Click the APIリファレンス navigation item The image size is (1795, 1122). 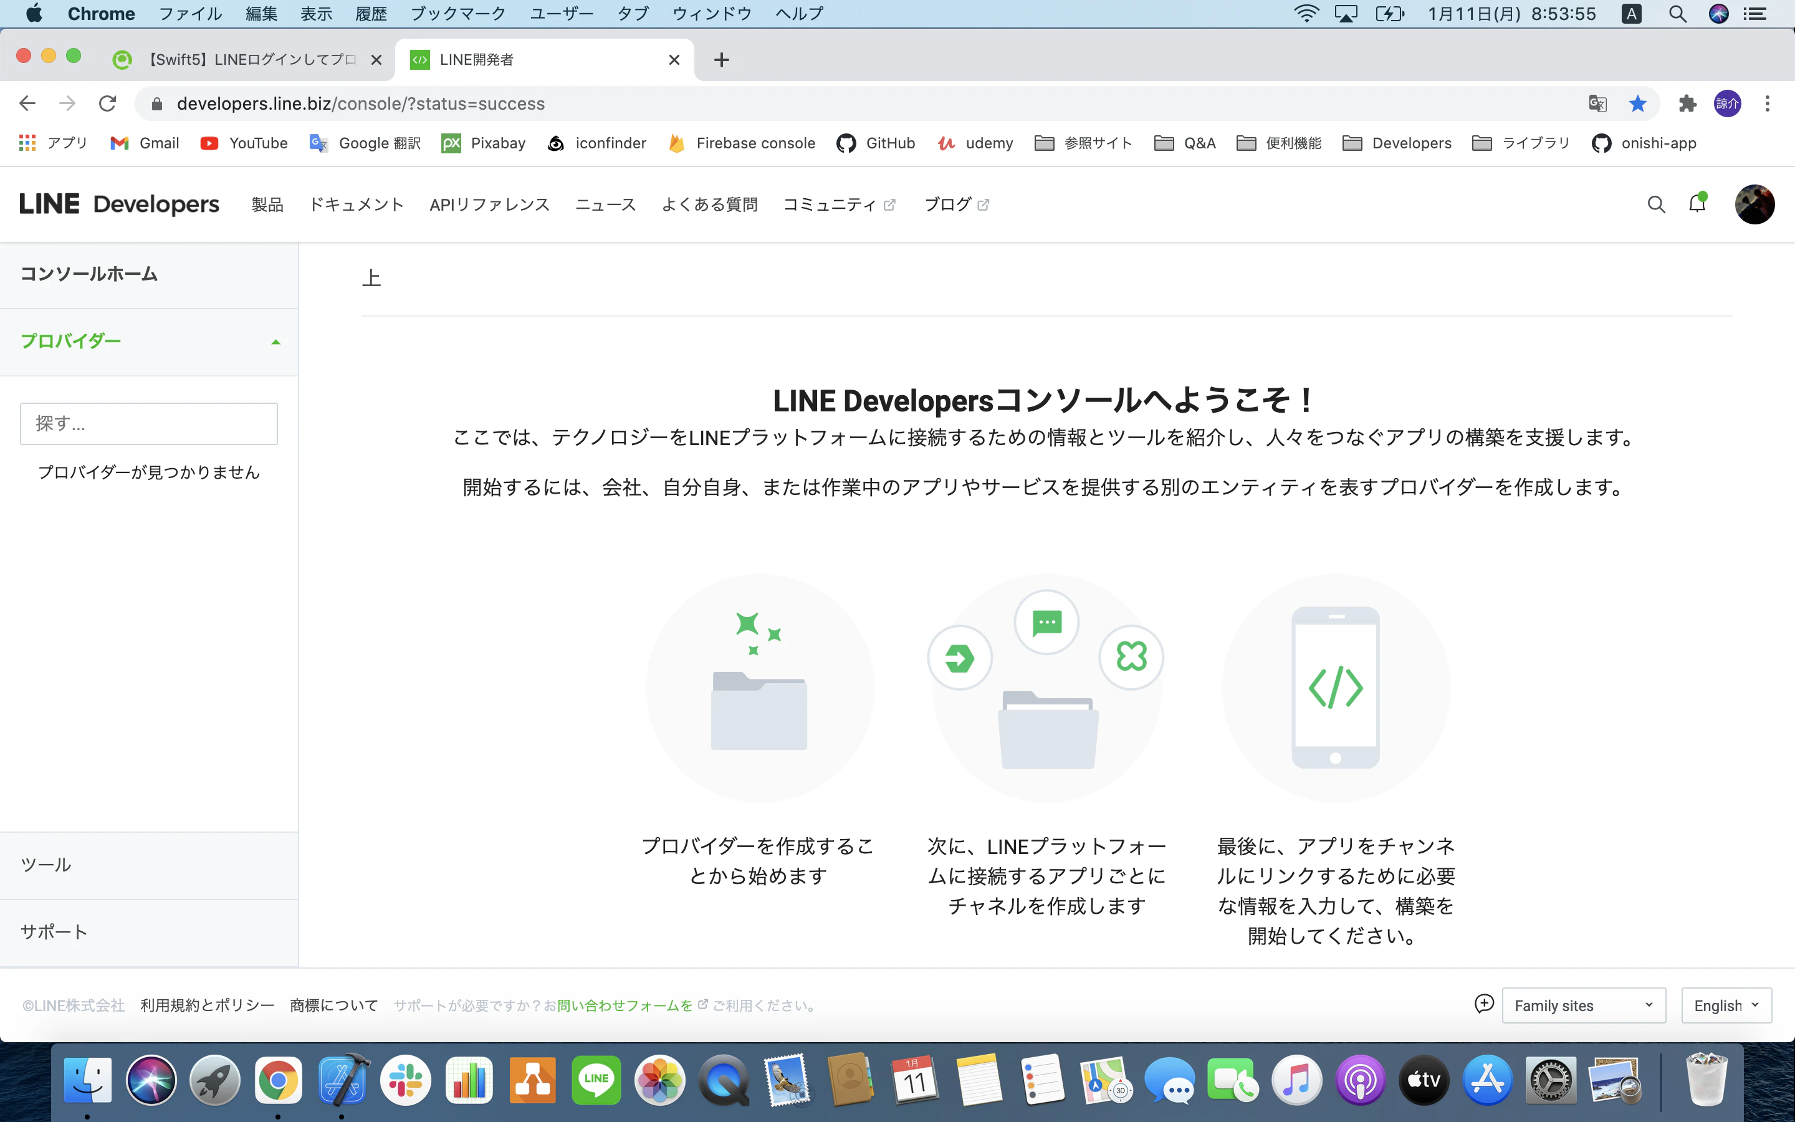(489, 204)
